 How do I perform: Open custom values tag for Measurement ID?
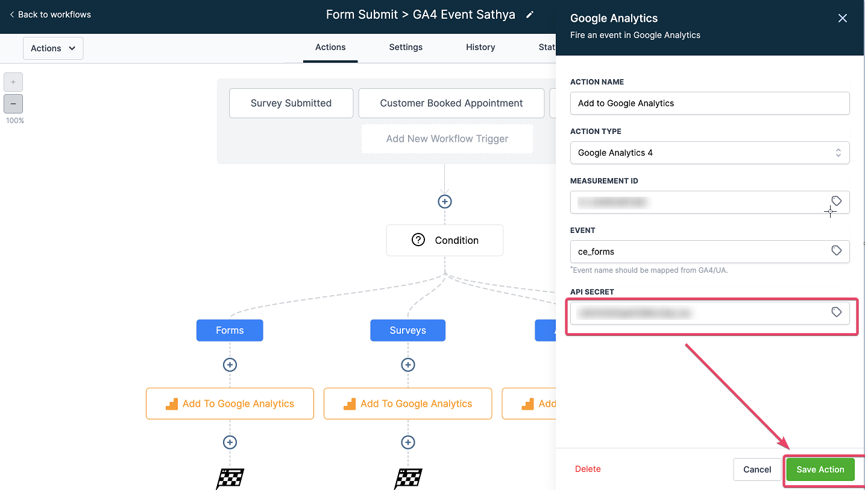[836, 201]
